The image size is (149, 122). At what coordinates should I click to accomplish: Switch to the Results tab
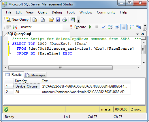coord(14,75)
